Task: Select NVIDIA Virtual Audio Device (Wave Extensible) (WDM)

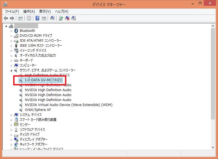Action: pyautogui.click(x=69, y=105)
